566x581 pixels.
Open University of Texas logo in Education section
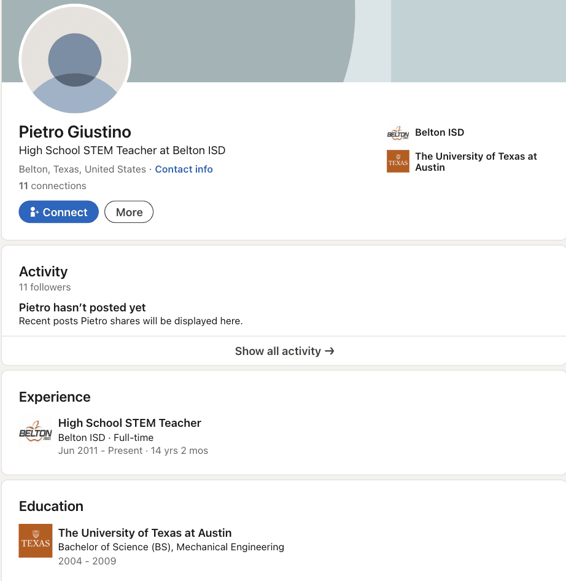click(x=36, y=540)
